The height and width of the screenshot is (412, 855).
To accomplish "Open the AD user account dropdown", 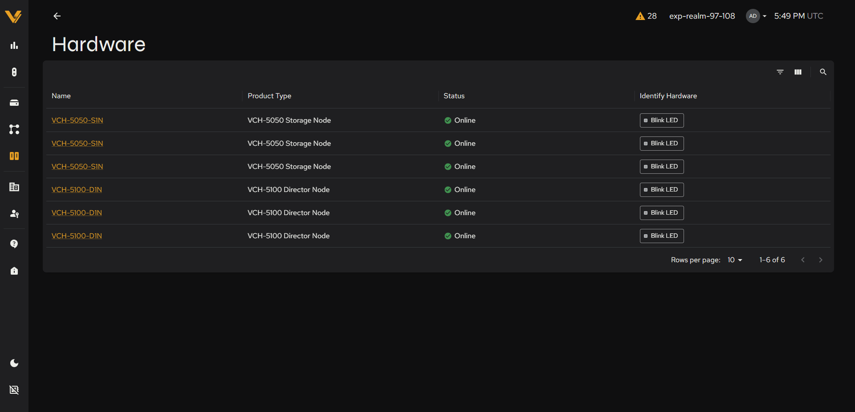I will click(x=756, y=16).
